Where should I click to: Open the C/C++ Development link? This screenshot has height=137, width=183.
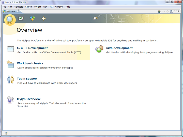[32, 48]
